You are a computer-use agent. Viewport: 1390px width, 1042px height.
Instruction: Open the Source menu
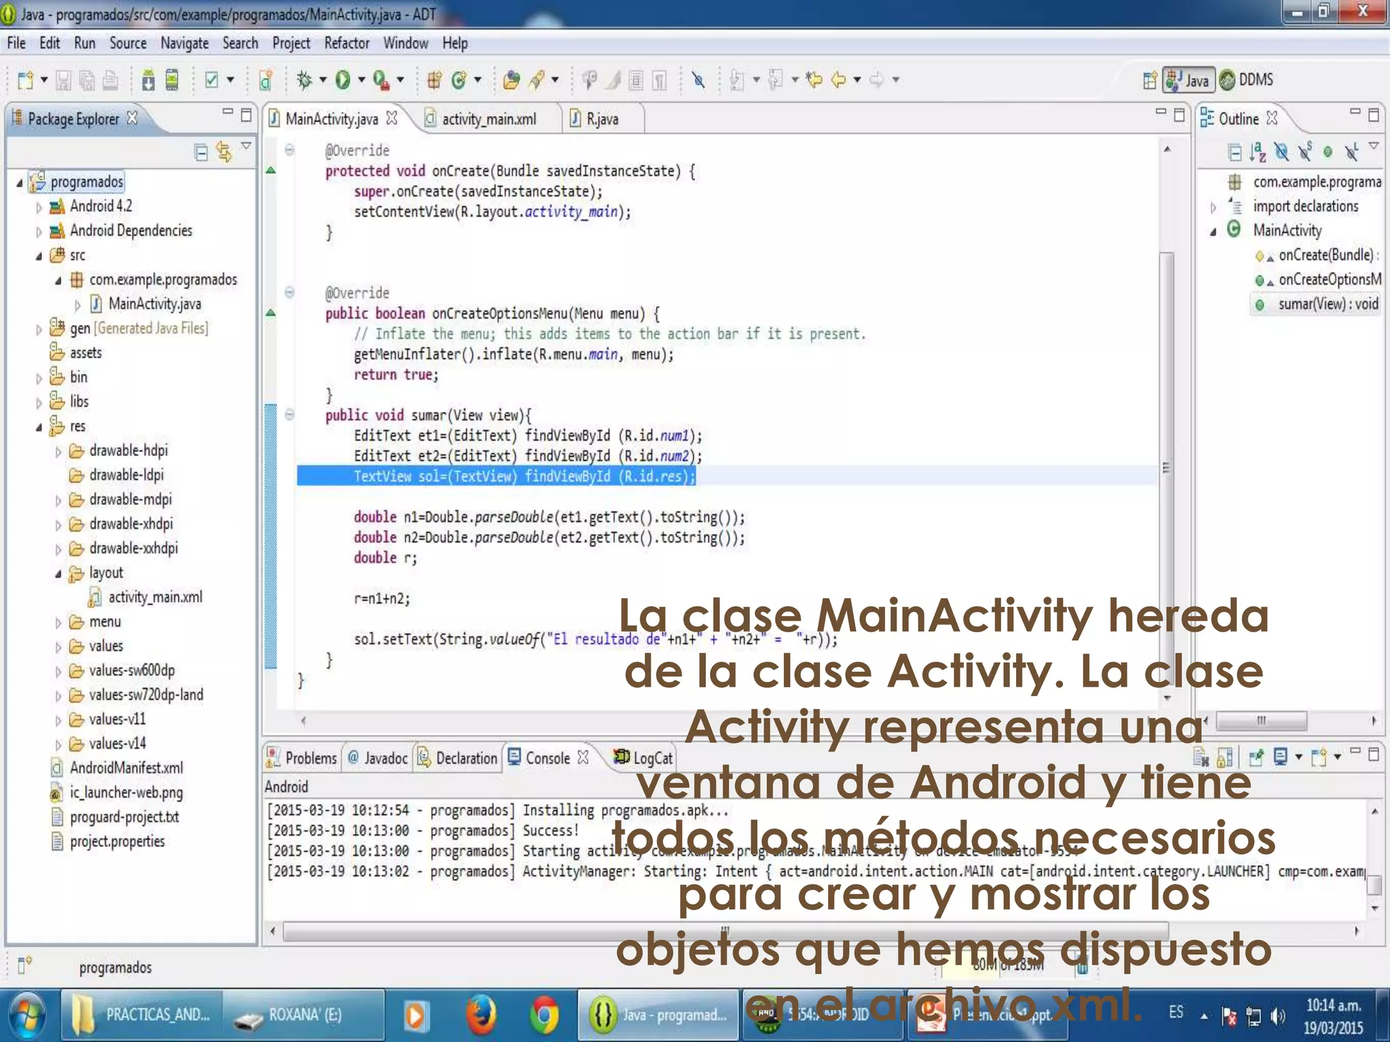pos(128,43)
